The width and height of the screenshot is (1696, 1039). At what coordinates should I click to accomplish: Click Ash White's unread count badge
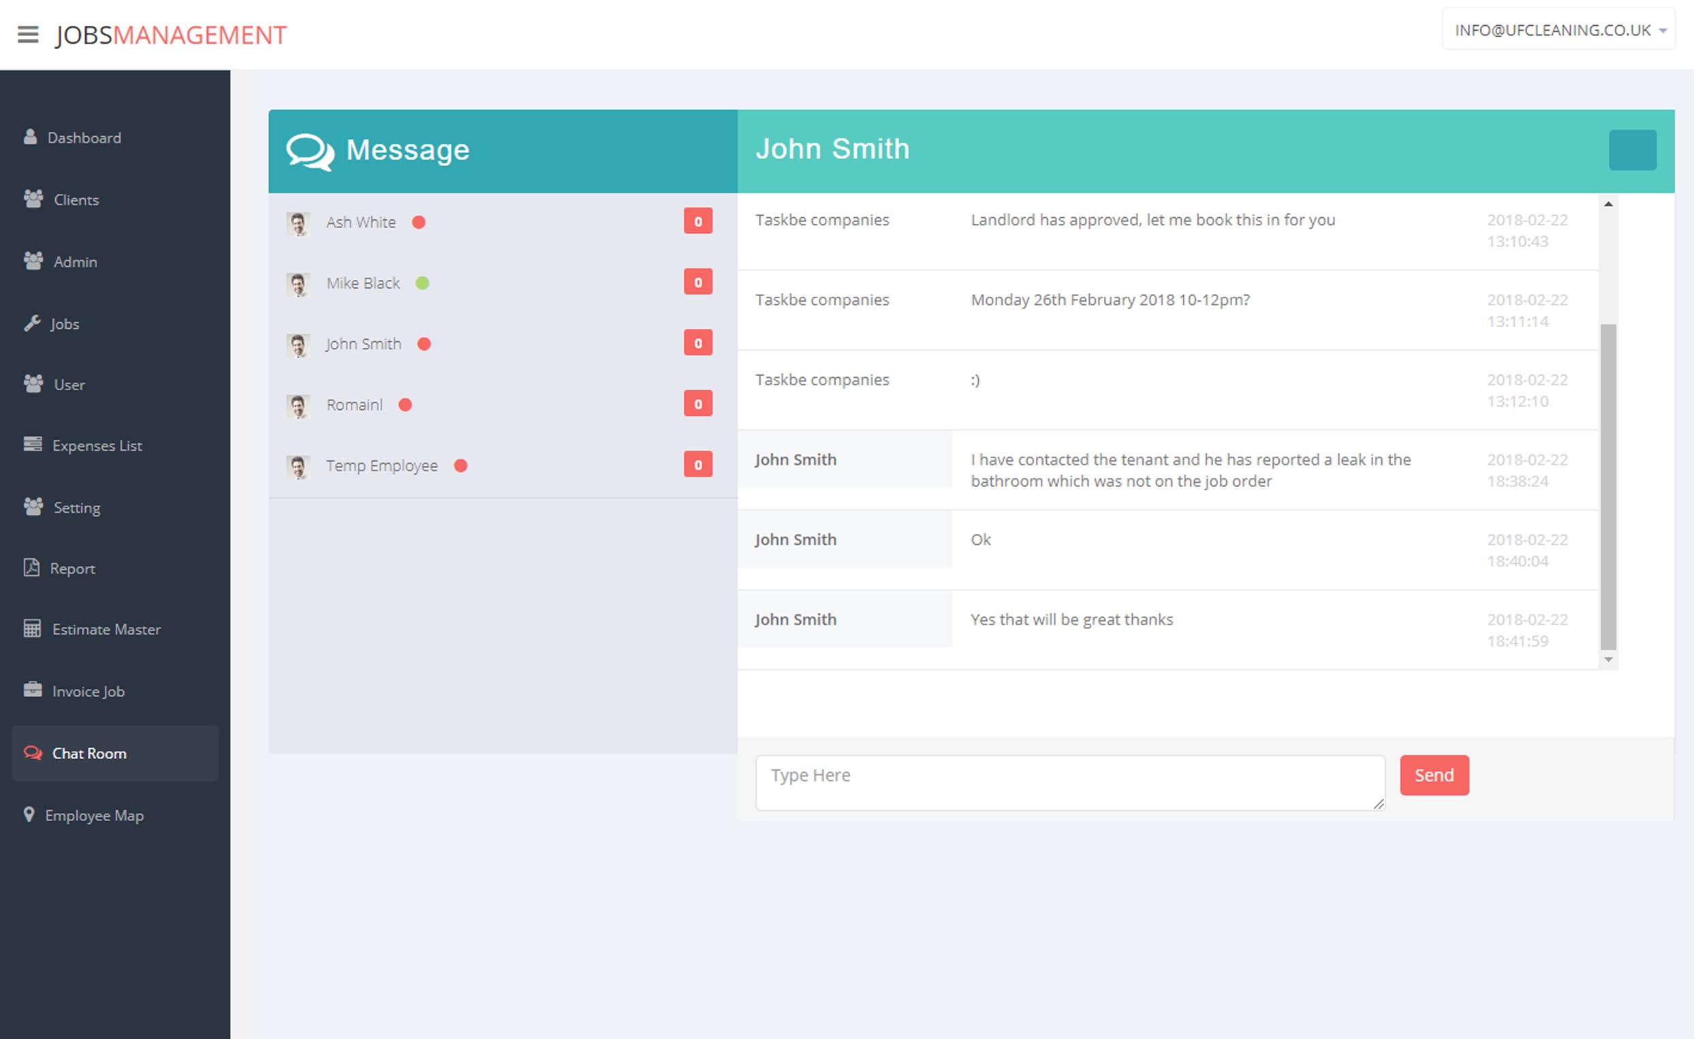pos(698,221)
